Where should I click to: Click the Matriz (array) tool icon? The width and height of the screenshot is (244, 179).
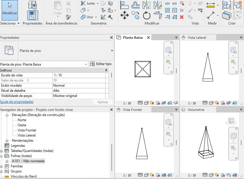pos(168,10)
